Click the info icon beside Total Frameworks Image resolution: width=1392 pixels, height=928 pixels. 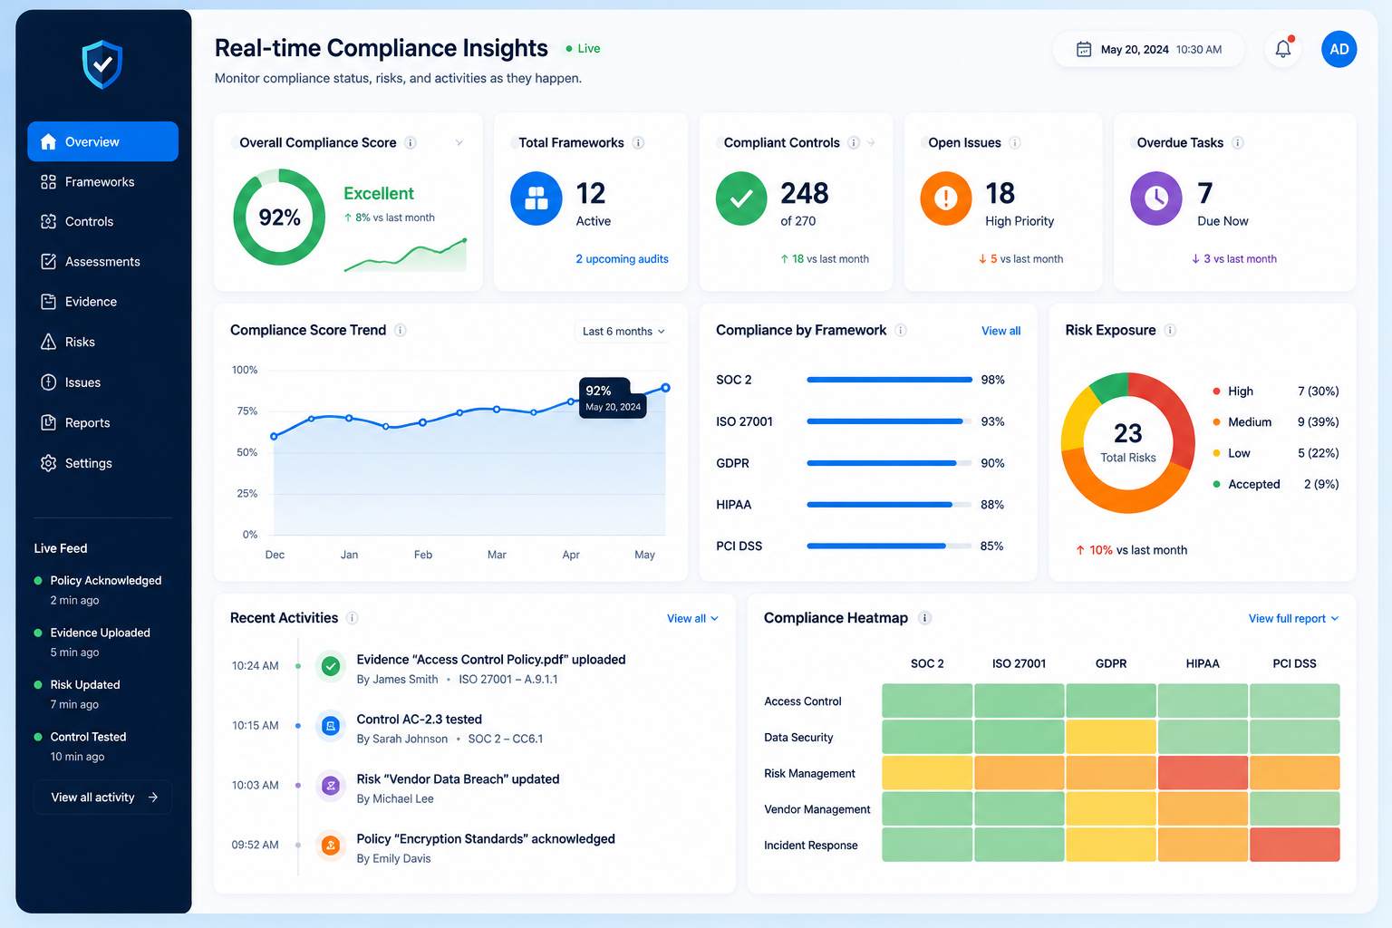click(x=638, y=142)
